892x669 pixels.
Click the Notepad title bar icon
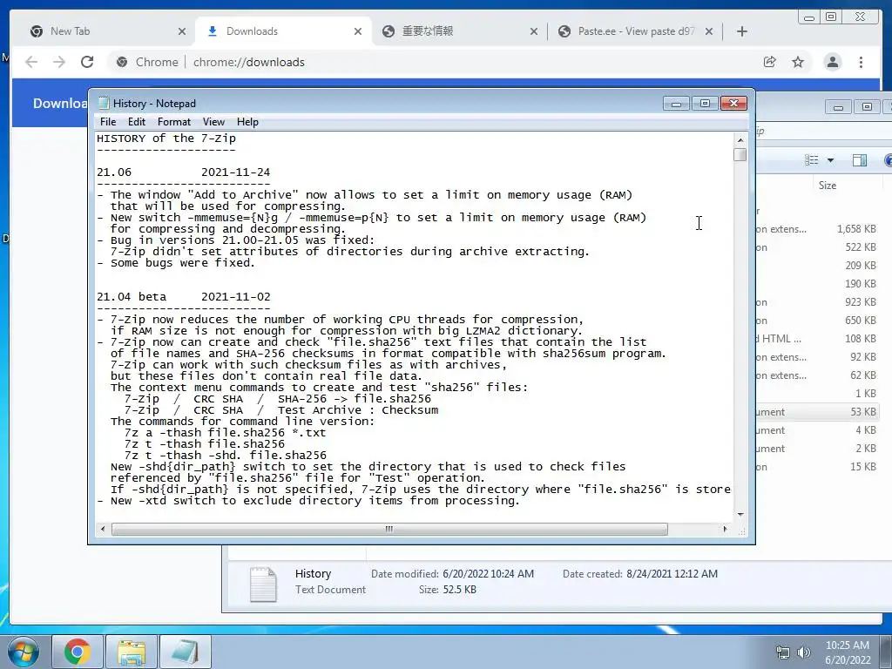104,103
